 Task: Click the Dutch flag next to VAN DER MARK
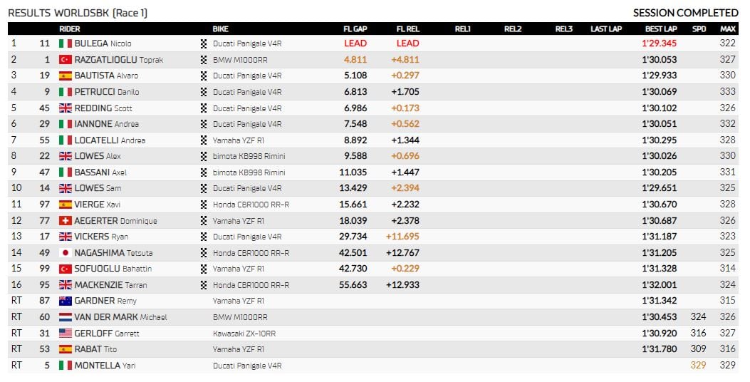pyautogui.click(x=66, y=317)
